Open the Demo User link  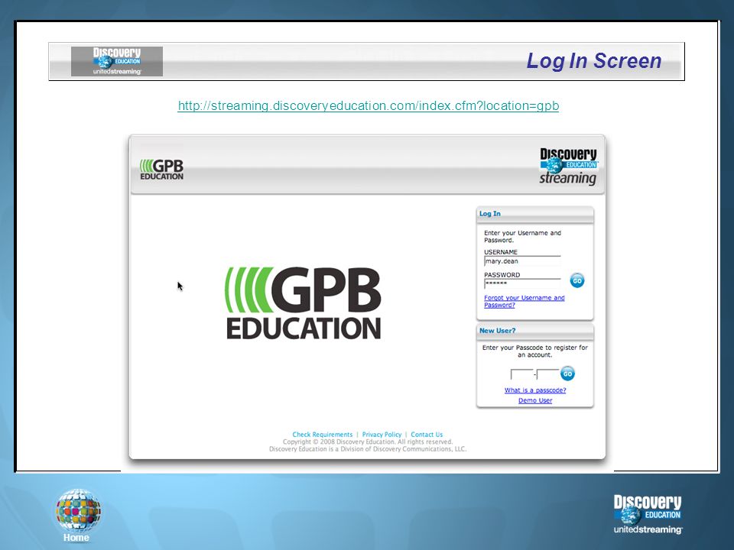click(x=535, y=400)
